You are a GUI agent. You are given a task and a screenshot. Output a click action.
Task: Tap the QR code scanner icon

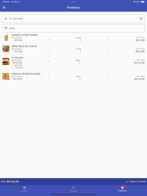point(141,19)
